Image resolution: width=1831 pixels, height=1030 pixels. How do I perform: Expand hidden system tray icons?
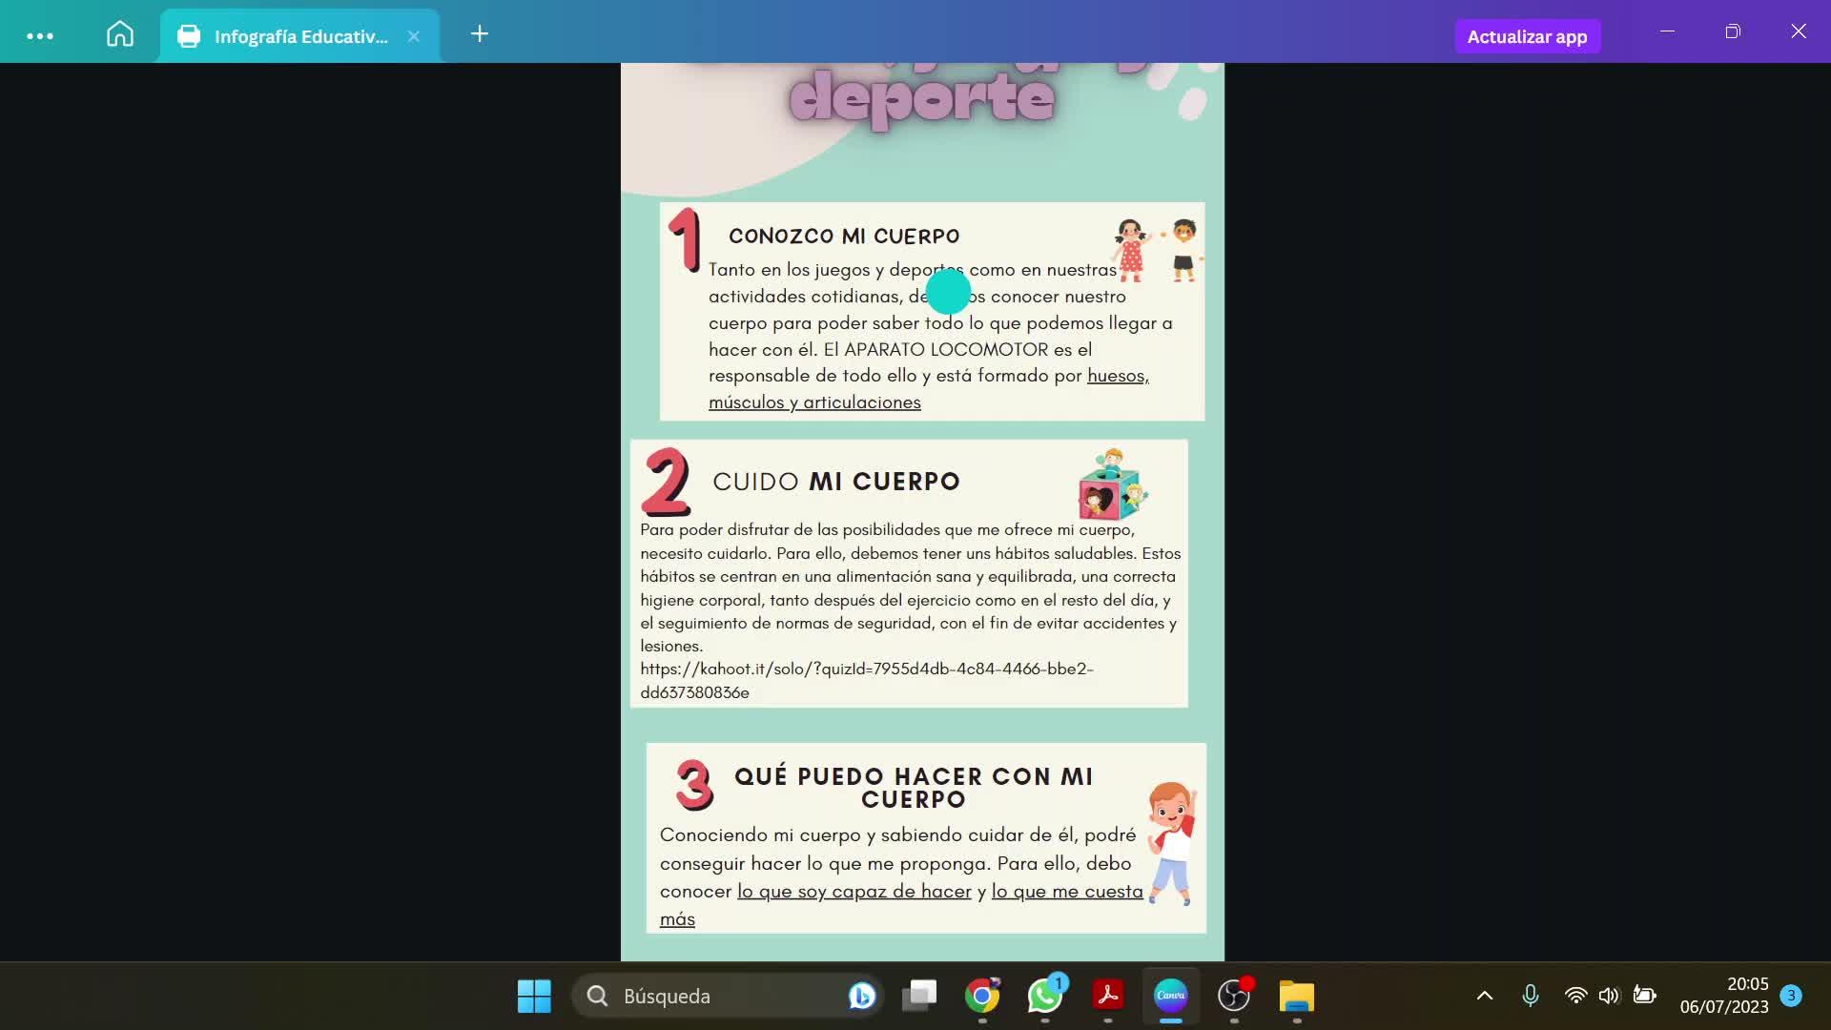(1485, 997)
